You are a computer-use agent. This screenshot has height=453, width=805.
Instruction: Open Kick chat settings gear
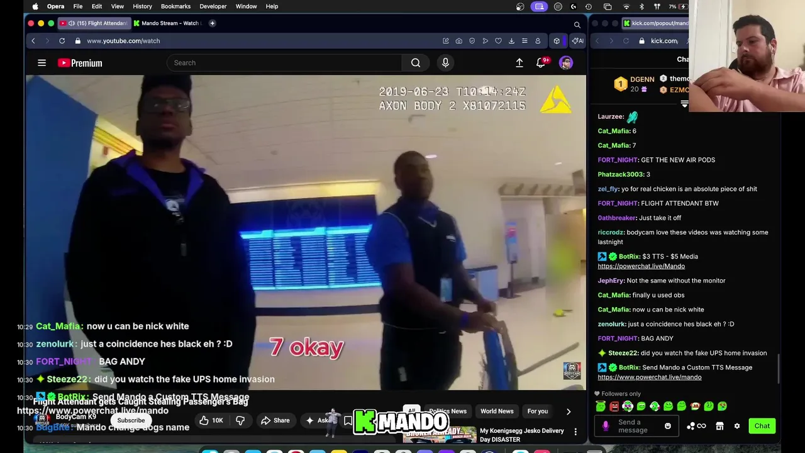click(x=737, y=426)
